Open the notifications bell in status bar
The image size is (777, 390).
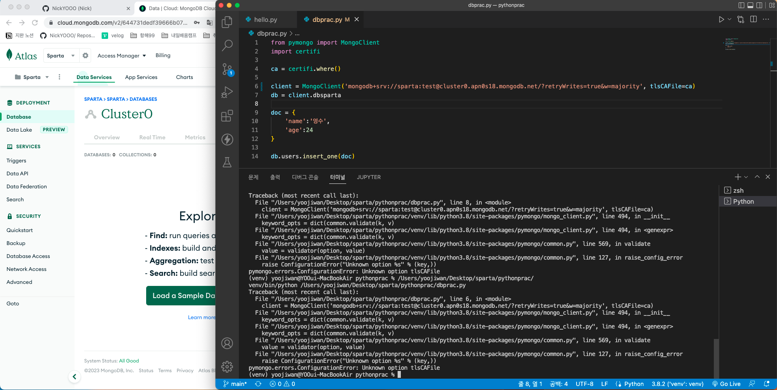[x=766, y=384]
